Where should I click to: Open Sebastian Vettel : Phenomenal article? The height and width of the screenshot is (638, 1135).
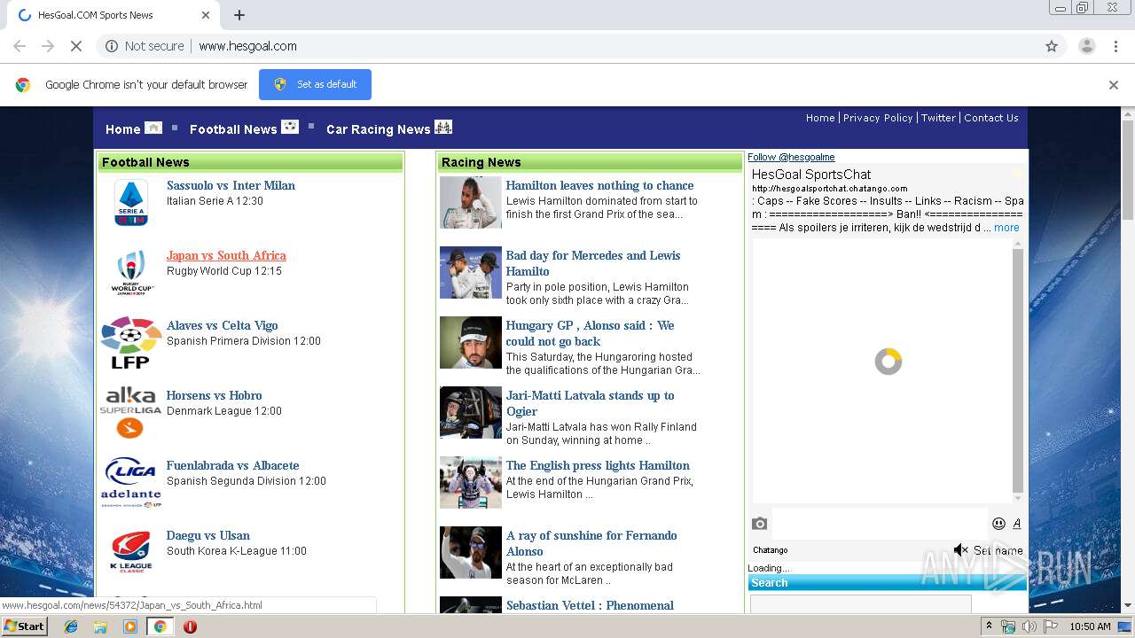[x=590, y=605]
